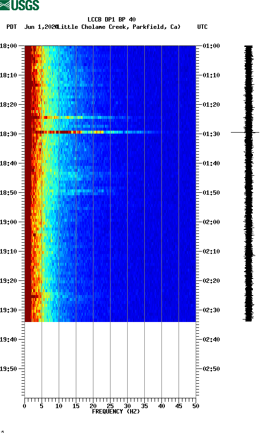Click the 02:20 UTC time label
270x437 pixels.
[x=211, y=281]
